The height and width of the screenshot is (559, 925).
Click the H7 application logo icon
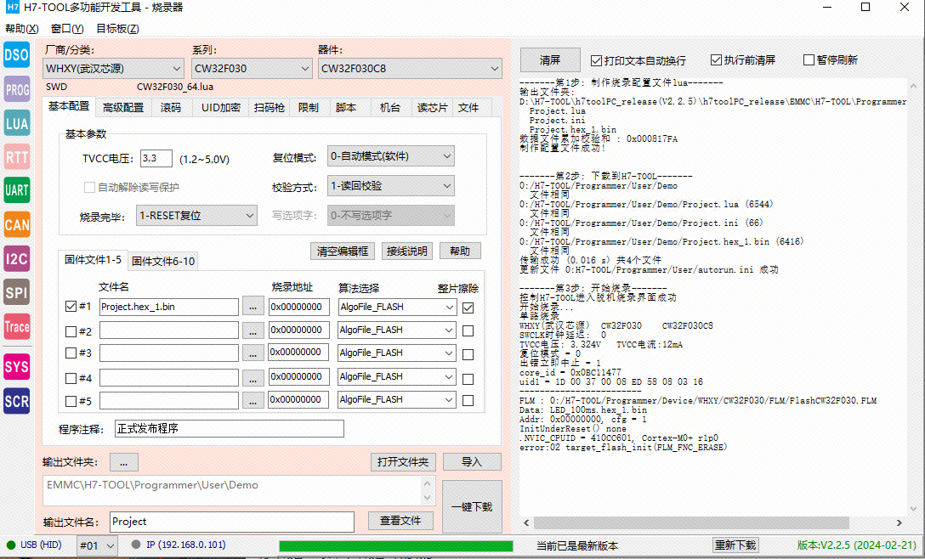pyautogui.click(x=13, y=8)
